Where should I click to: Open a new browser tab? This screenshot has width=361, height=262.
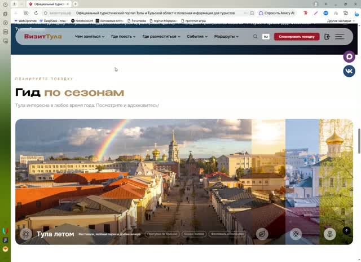point(75,4)
